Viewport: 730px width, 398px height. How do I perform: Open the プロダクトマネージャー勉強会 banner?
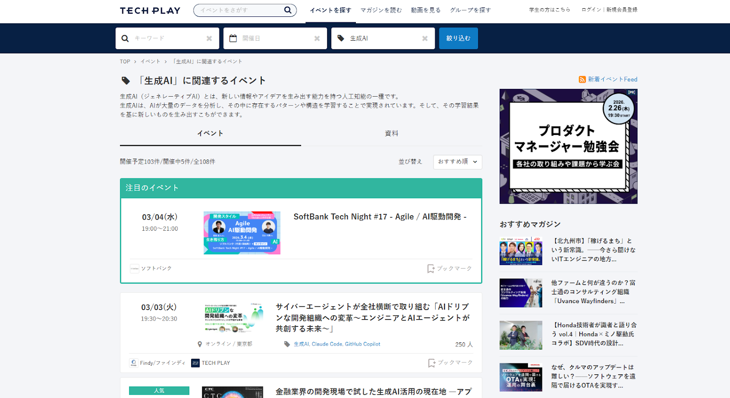[568, 146]
